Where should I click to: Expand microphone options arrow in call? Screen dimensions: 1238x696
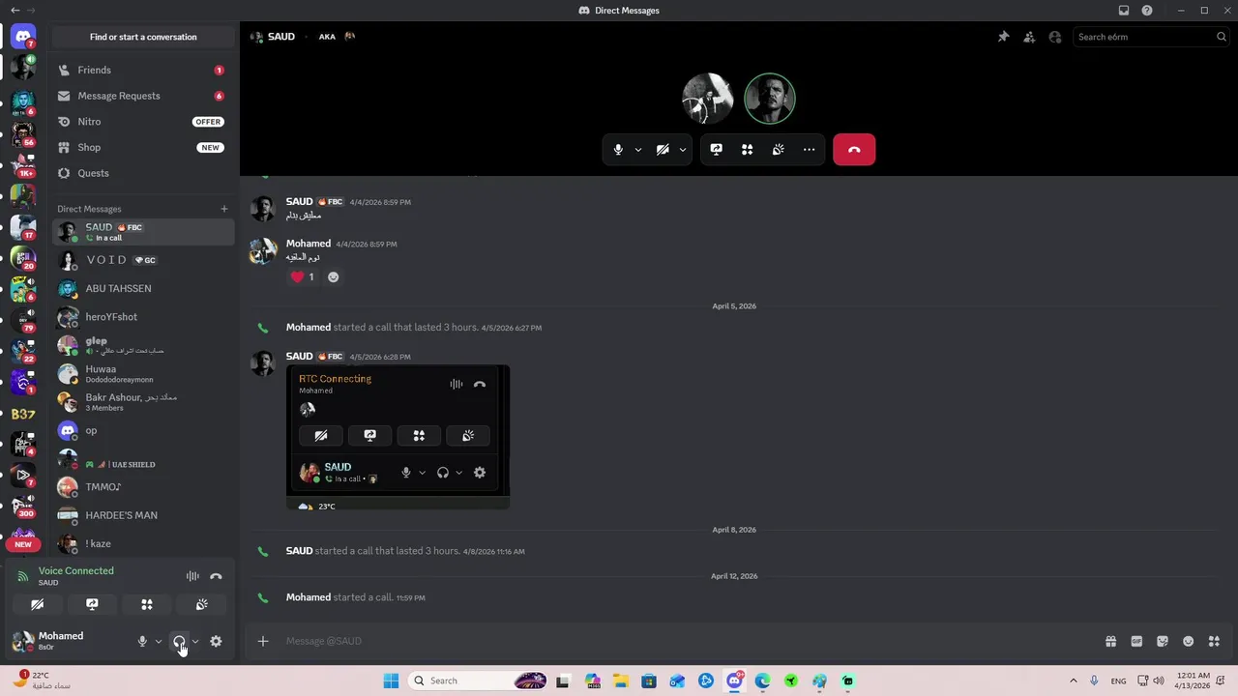(x=637, y=150)
